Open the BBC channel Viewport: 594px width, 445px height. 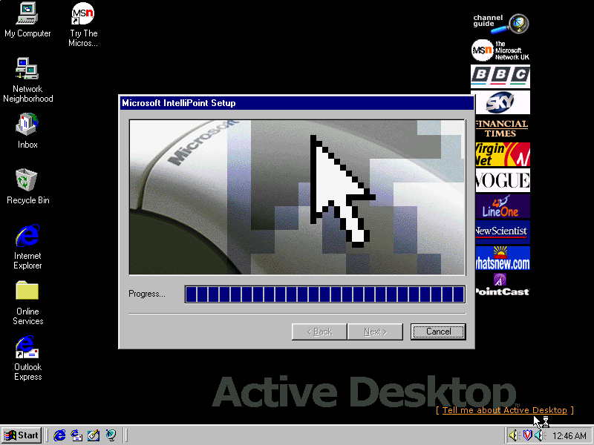[500, 76]
